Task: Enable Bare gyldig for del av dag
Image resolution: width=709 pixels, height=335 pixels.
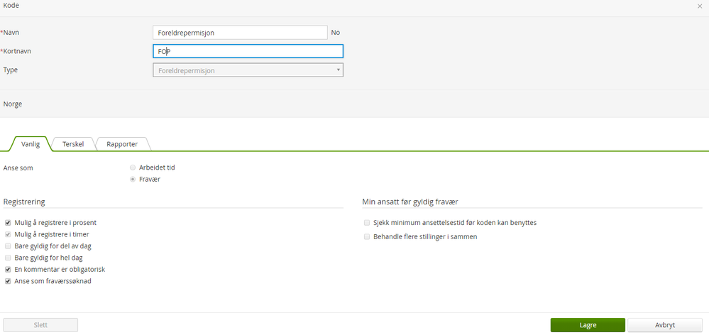Action: pyautogui.click(x=8, y=246)
